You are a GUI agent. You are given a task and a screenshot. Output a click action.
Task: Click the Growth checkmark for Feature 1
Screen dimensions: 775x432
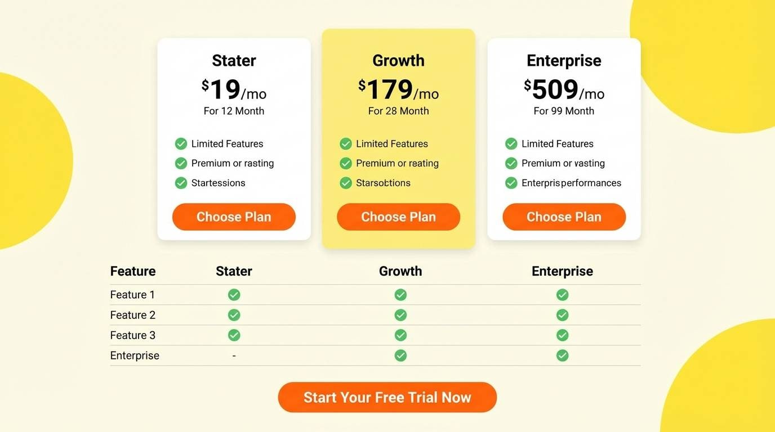tap(400, 294)
